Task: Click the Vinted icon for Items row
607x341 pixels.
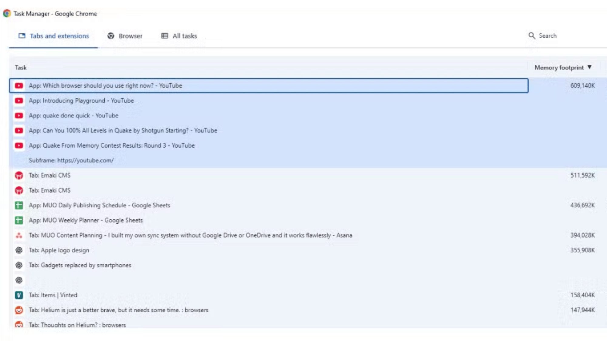Action: (x=19, y=295)
